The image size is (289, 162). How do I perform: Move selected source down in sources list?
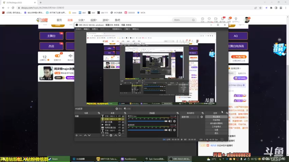pyautogui.click(x=120, y=135)
